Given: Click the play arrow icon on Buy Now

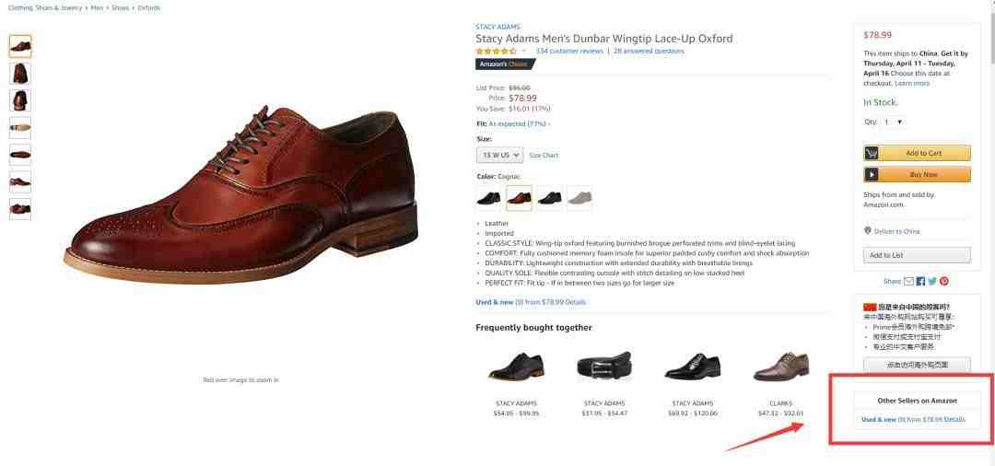Looking at the screenshot, I should (x=872, y=174).
